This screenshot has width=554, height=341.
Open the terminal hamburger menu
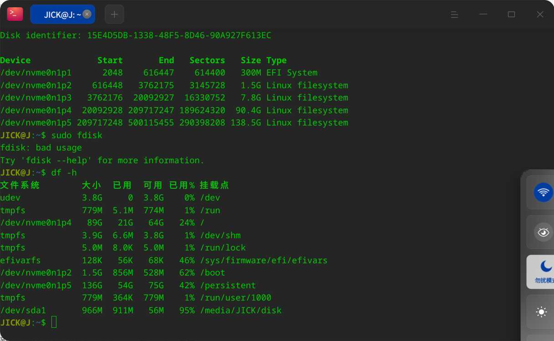click(454, 15)
